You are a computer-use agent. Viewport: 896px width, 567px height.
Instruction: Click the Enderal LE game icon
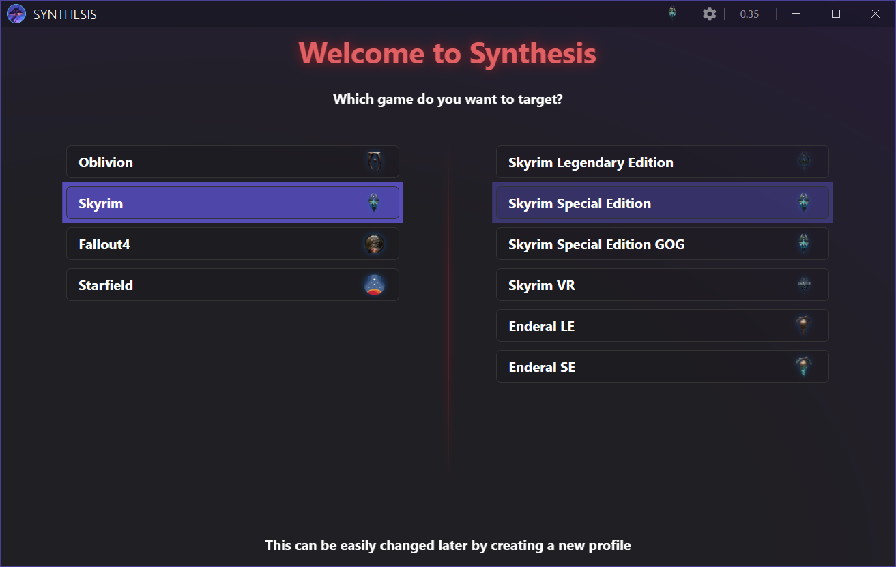804,325
